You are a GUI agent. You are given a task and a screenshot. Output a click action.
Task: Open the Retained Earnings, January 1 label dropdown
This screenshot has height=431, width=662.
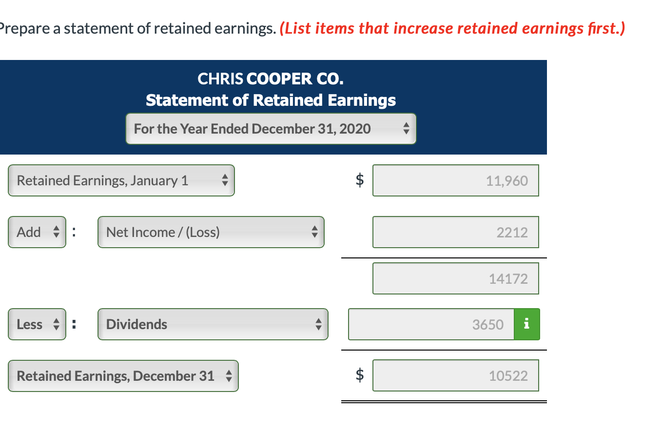click(x=121, y=180)
